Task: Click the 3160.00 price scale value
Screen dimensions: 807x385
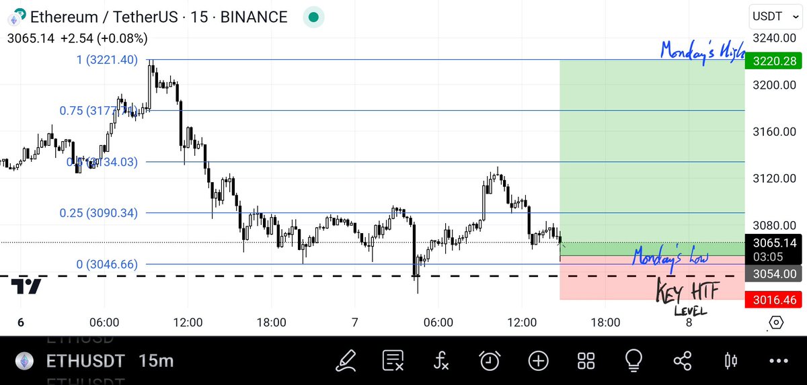Action: tap(773, 132)
